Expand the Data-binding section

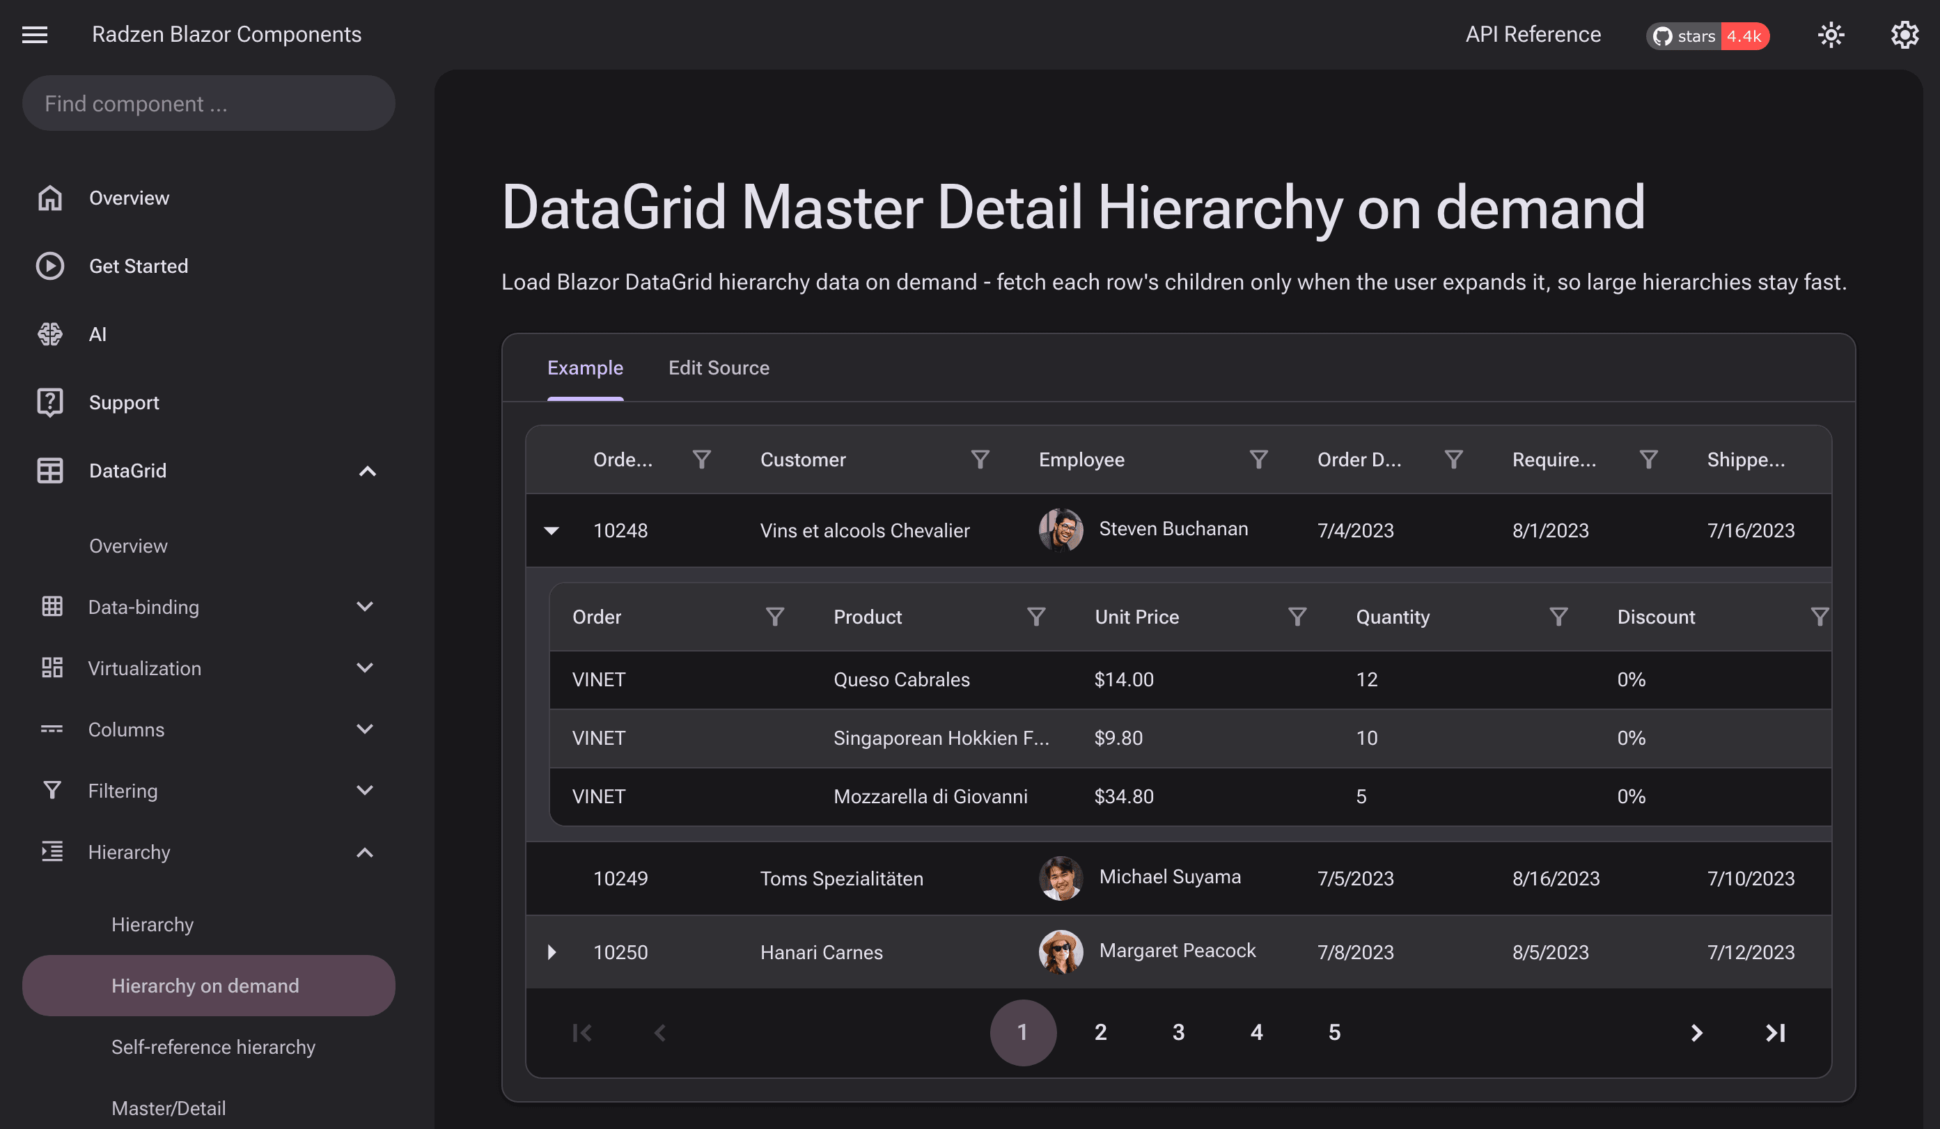click(x=209, y=607)
